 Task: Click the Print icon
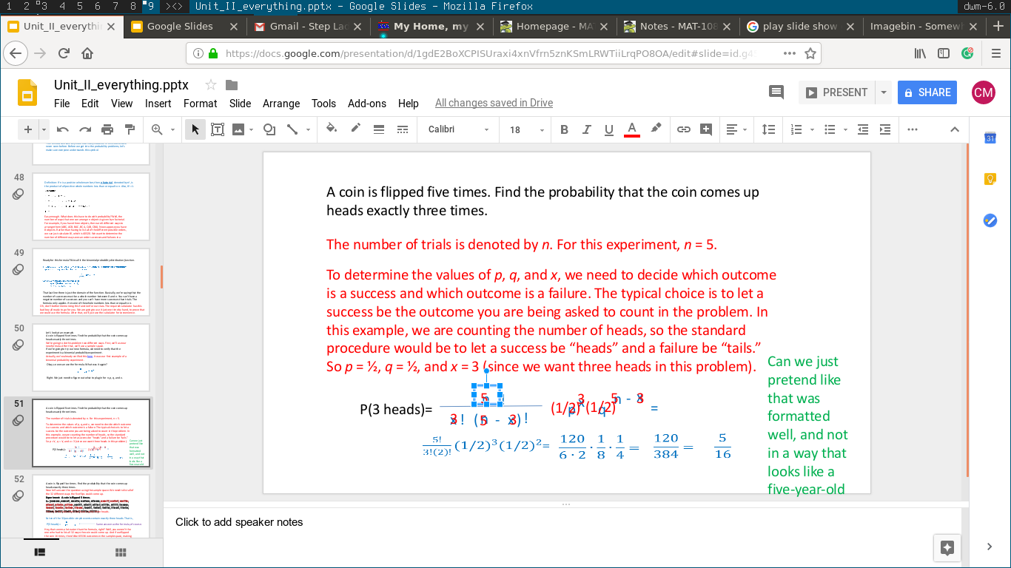click(x=107, y=129)
